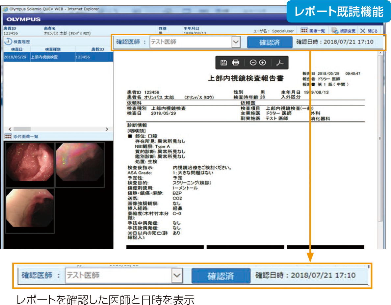Viewport: 391px width, 305px height.
Task: Click the 添付画像一覧 grid icon
Action: 9,136
